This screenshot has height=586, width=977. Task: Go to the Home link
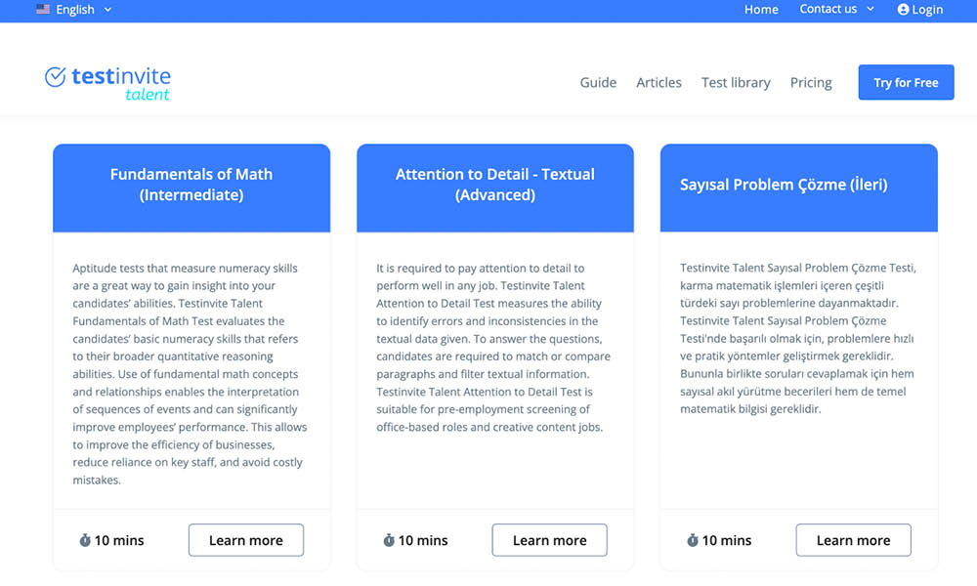click(x=761, y=10)
